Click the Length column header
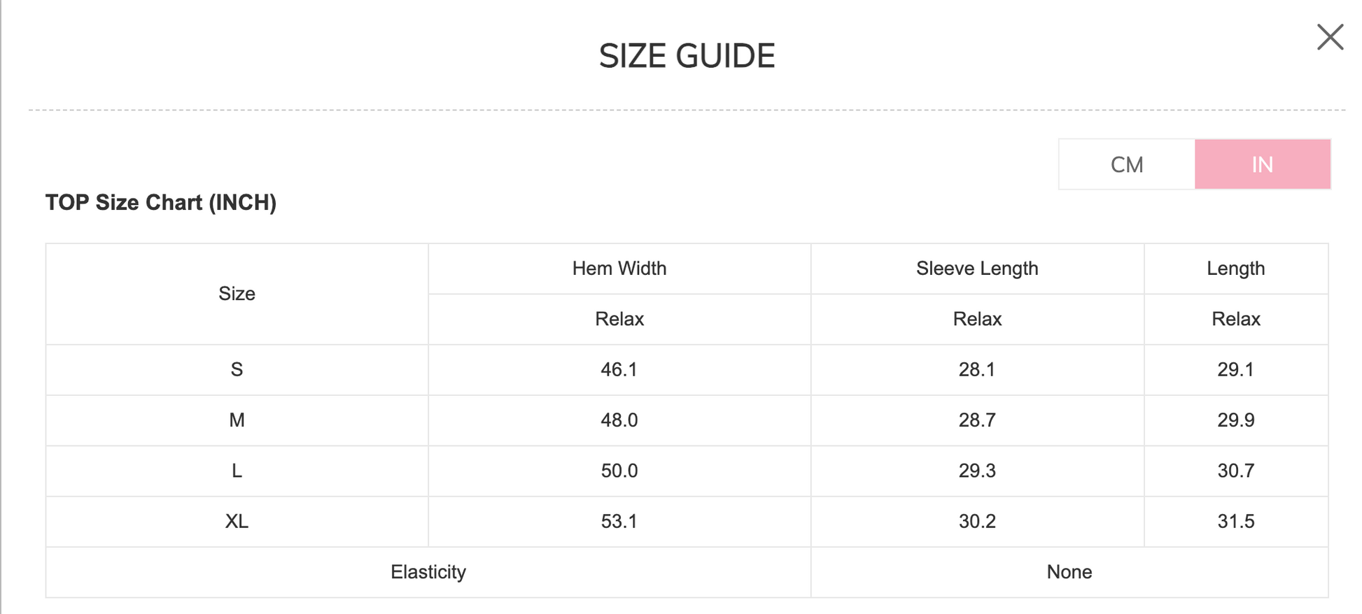This screenshot has width=1362, height=614. 1235,269
